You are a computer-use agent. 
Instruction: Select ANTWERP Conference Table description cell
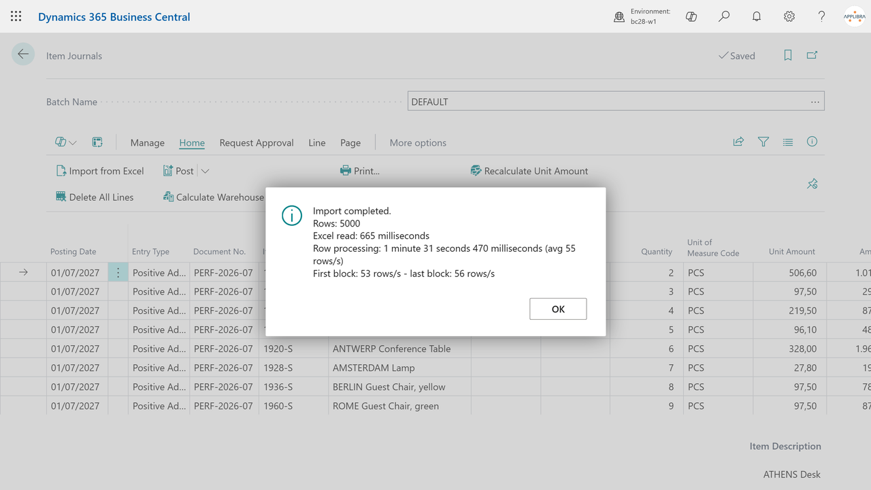pyautogui.click(x=399, y=348)
